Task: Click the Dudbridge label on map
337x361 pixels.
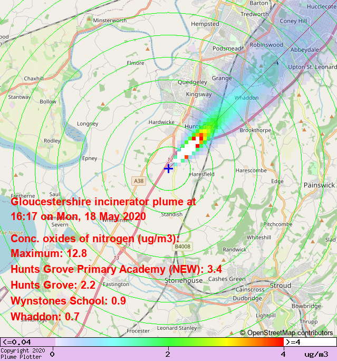Action: point(247,298)
